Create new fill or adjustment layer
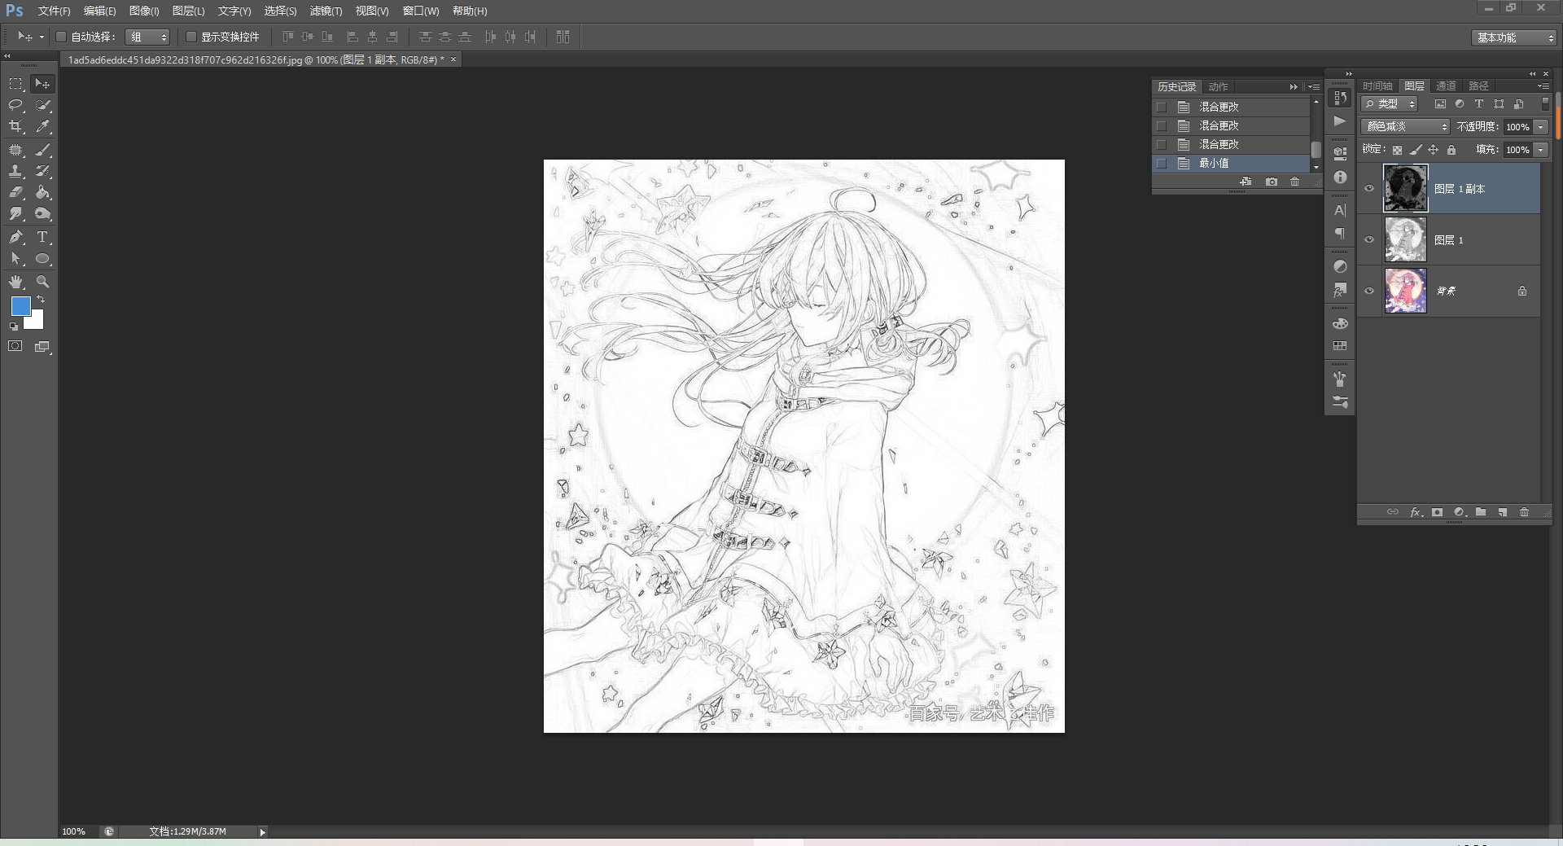 tap(1460, 512)
